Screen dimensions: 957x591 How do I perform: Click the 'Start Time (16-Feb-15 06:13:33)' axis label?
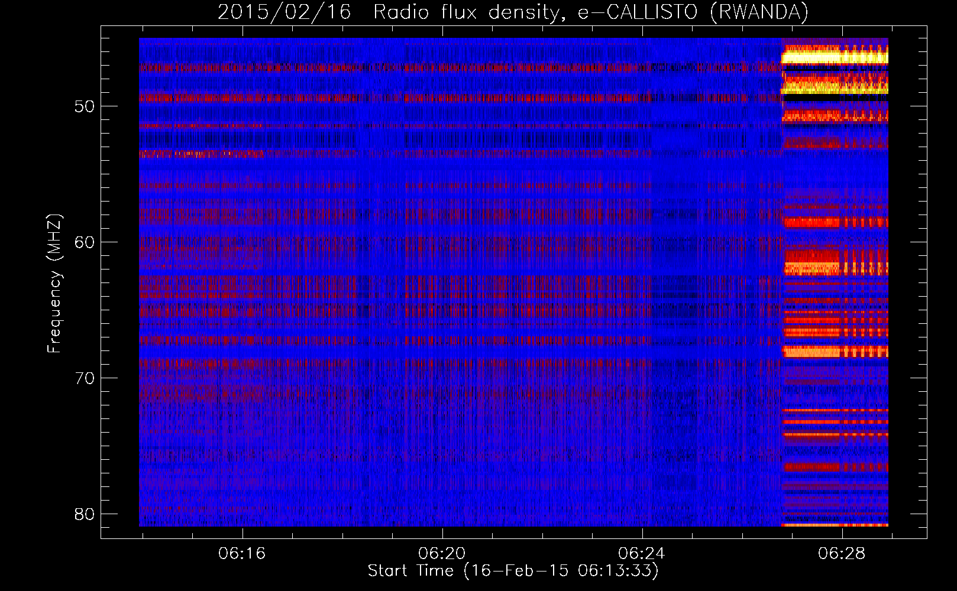click(x=513, y=571)
